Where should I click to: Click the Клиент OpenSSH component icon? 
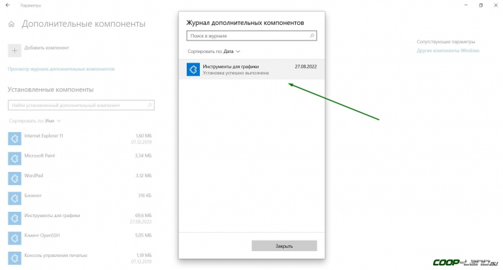[x=14, y=237]
